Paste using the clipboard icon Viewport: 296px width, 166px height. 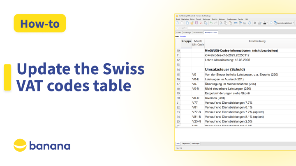click(x=230, y=23)
